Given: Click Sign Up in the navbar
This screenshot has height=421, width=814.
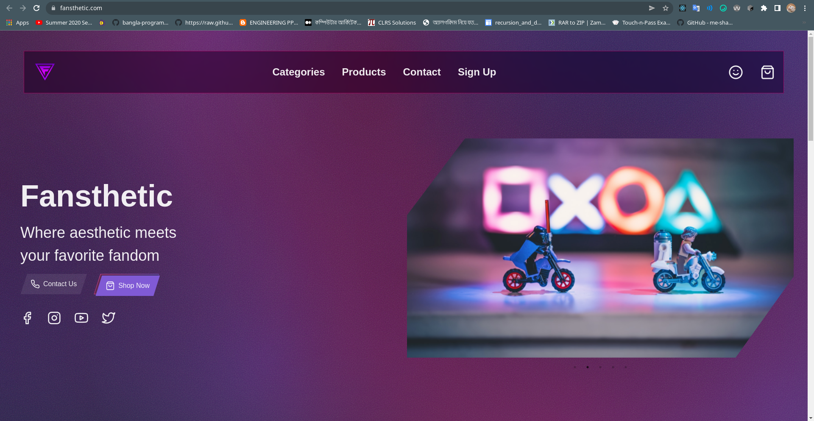Looking at the screenshot, I should (x=477, y=72).
